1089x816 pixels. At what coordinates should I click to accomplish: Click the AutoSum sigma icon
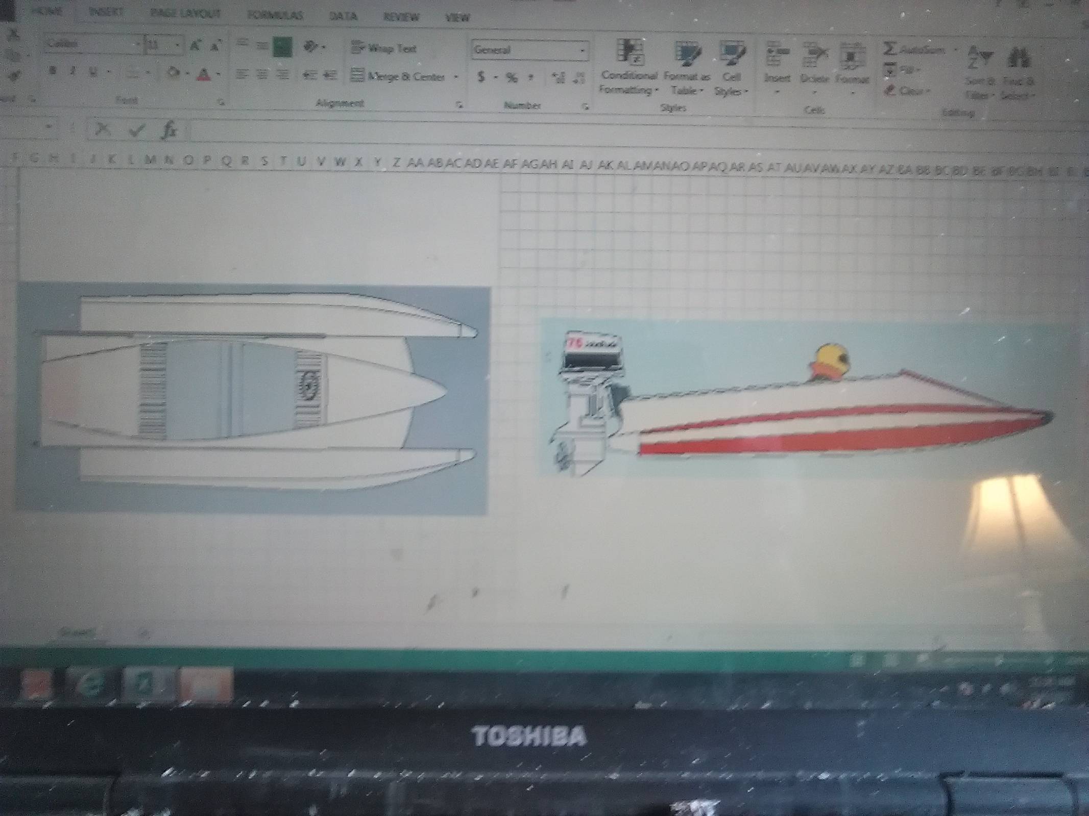(x=890, y=49)
